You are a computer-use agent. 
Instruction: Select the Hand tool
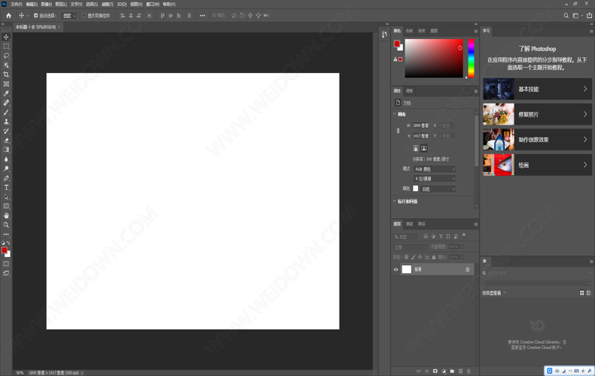click(x=7, y=215)
